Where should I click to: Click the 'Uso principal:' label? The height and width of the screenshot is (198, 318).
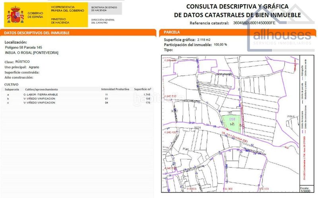(16, 67)
